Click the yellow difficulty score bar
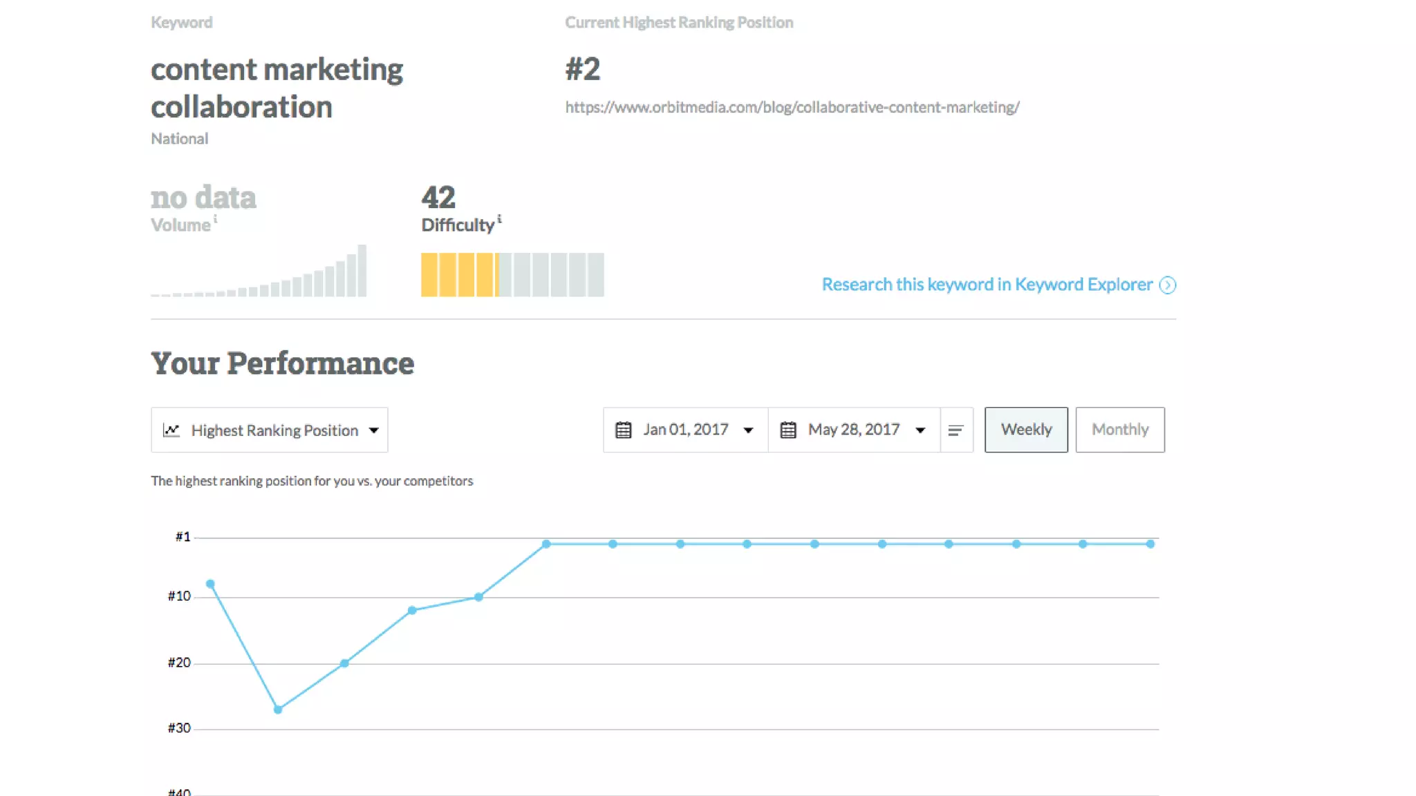The height and width of the screenshot is (796, 1416). pos(459,275)
